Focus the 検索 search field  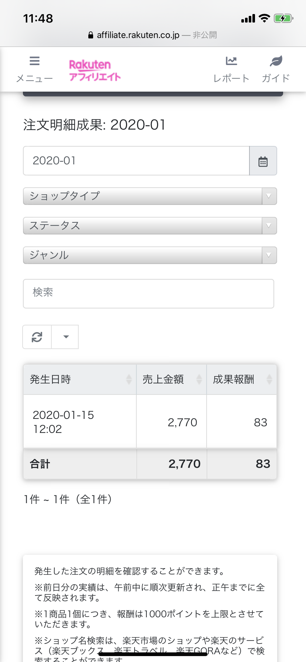point(148,294)
